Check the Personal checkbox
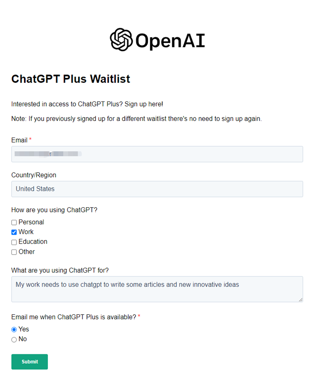The height and width of the screenshot is (390, 314). (x=14, y=222)
